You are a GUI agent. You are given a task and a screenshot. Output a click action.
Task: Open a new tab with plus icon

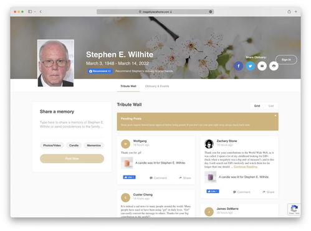296,12
